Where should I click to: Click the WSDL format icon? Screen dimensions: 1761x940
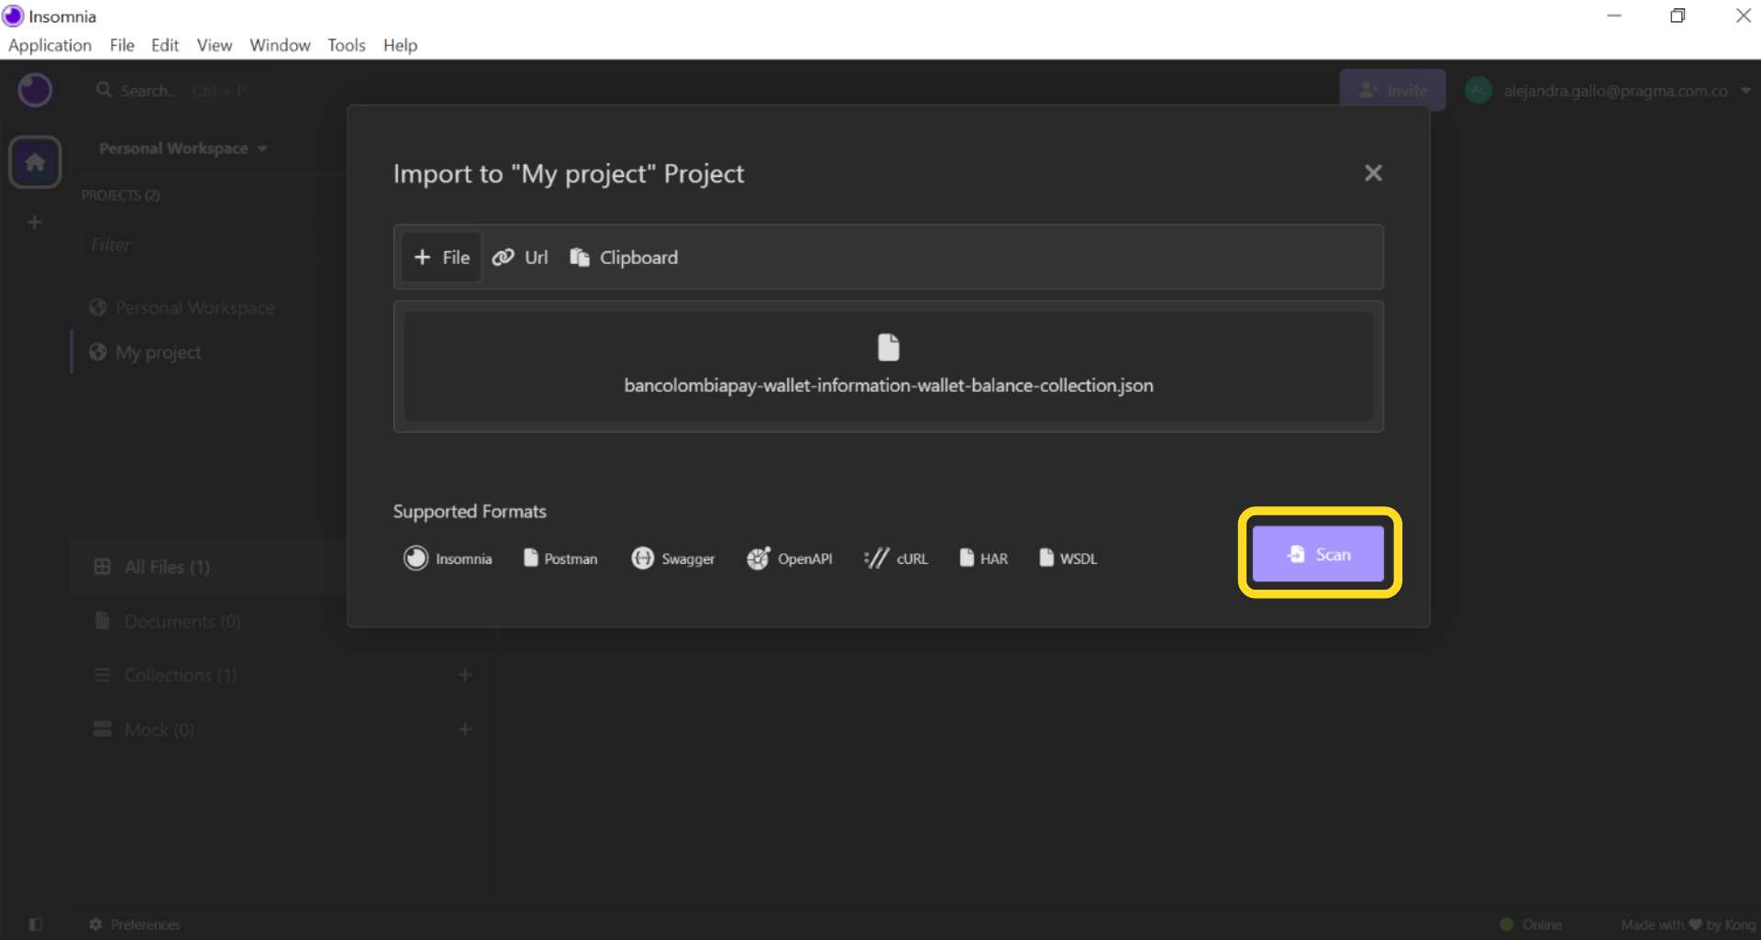click(x=1047, y=558)
